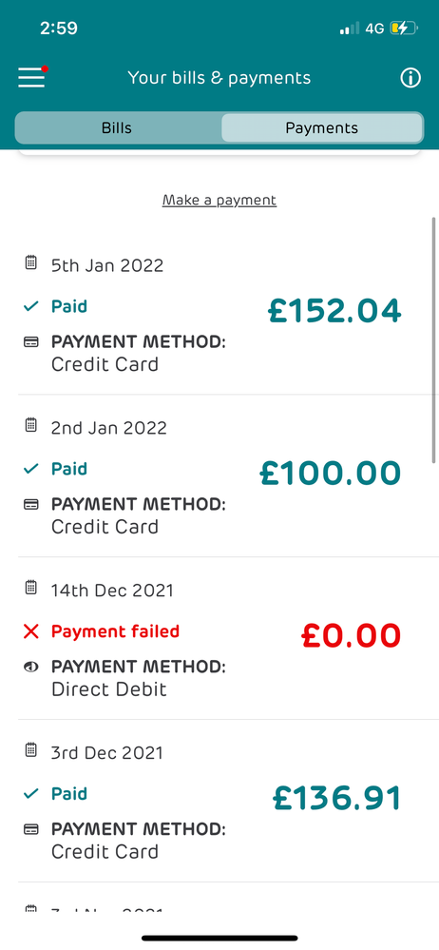
Task: Click the calendar icon beside 3rd Dec 2021
Action: coord(30,750)
